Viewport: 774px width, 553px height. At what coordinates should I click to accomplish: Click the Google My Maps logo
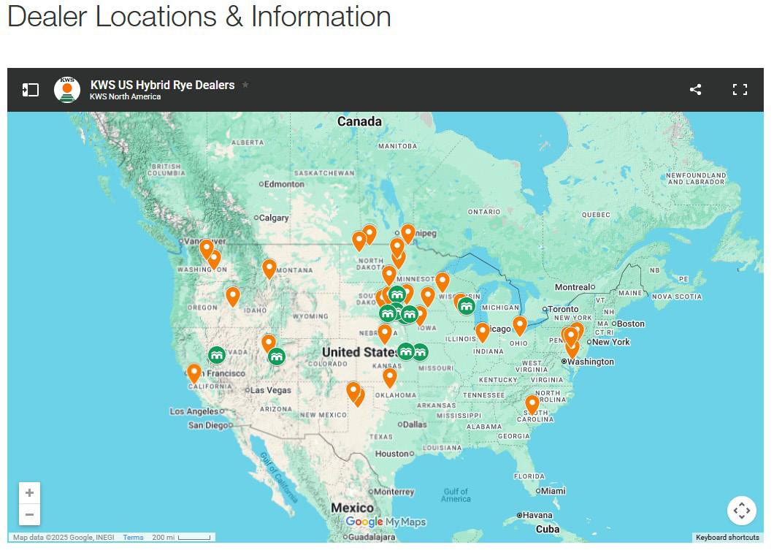pos(386,522)
